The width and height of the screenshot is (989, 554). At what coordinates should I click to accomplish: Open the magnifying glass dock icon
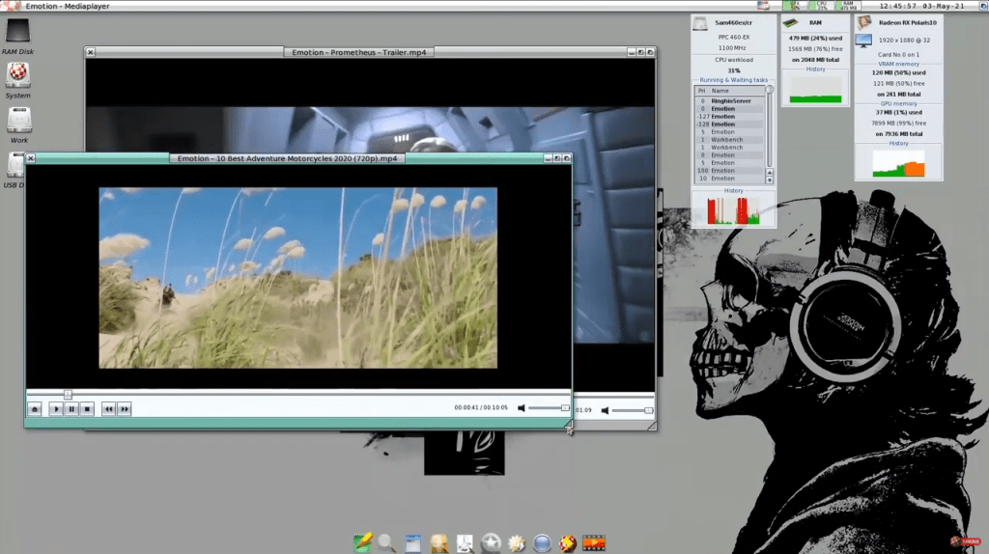387,542
